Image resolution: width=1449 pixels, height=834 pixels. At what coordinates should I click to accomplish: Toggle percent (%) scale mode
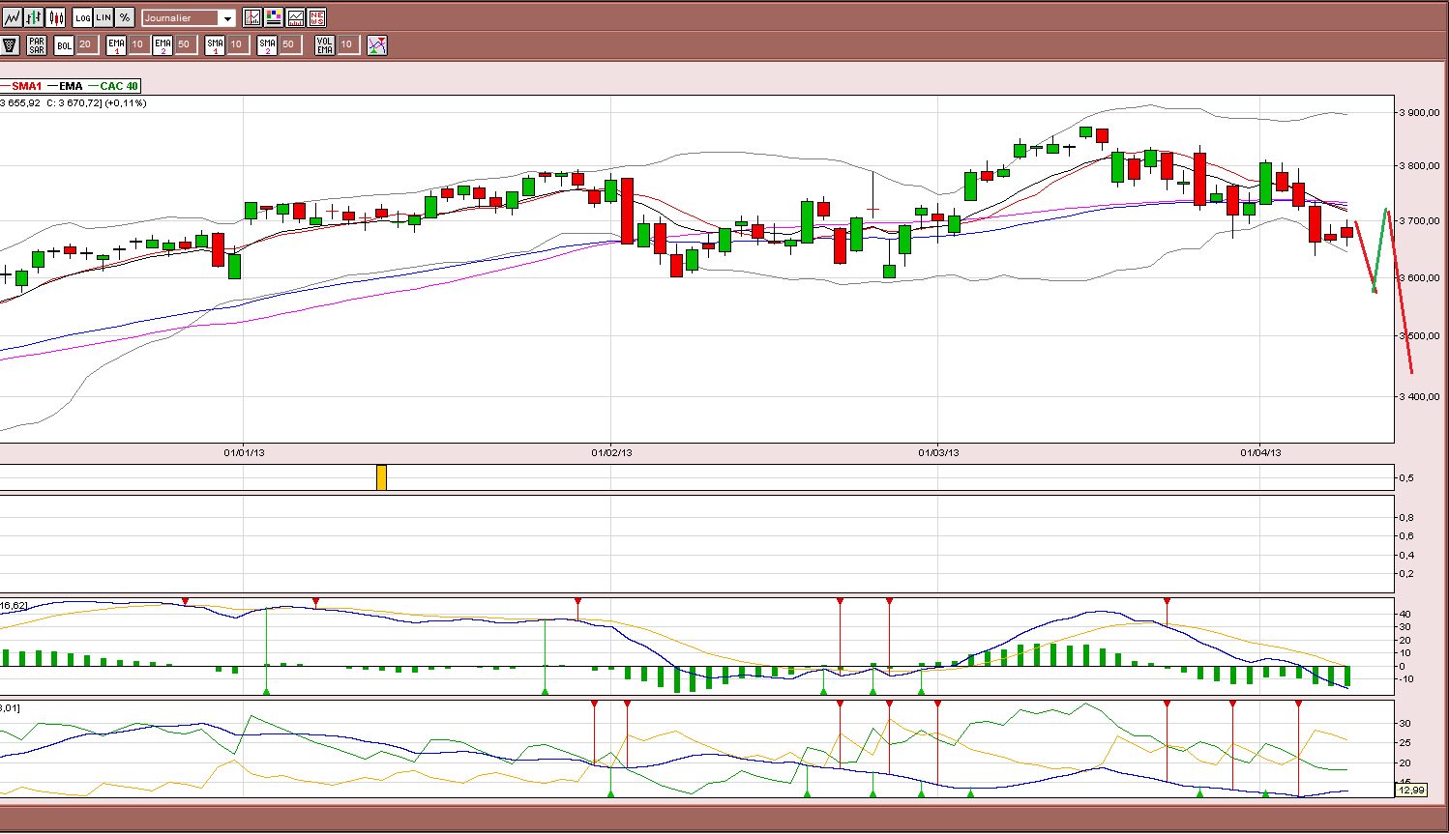pos(125,17)
